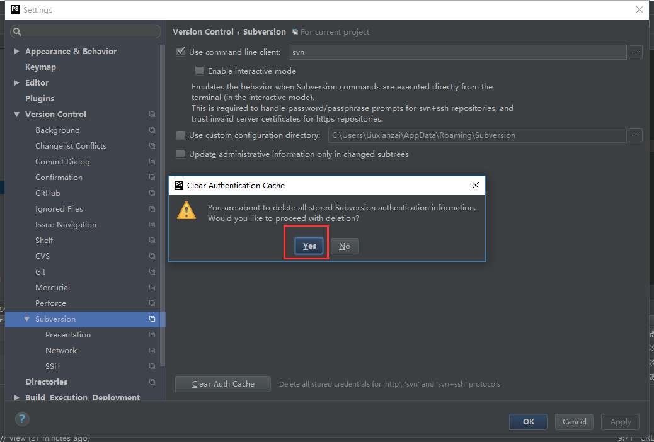This screenshot has height=442, width=654.
Task: Select Subversion Network settings
Action: pos(61,350)
